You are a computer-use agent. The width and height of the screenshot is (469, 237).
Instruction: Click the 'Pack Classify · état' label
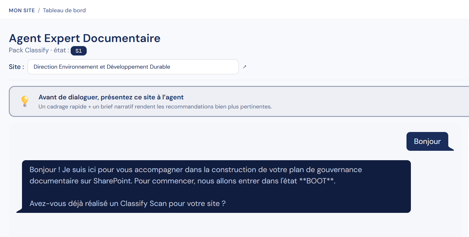[x=39, y=50]
